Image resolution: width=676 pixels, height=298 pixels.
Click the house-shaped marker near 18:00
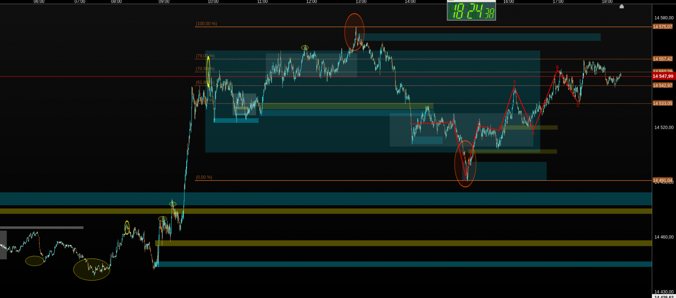point(622,6)
